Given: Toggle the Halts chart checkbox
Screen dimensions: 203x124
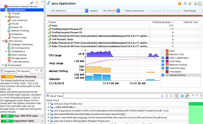Looking at the screenshot, I should pyautogui.click(x=163, y=51).
